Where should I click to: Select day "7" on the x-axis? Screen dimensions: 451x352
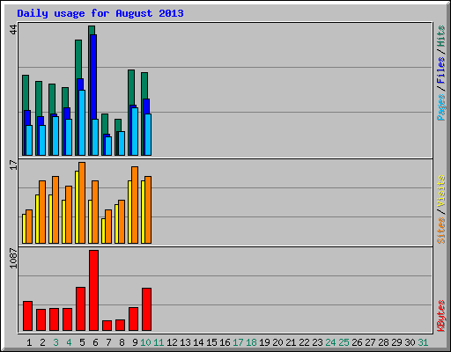tap(108, 342)
